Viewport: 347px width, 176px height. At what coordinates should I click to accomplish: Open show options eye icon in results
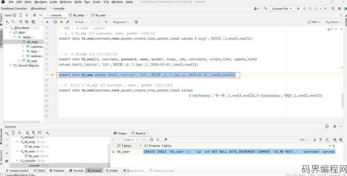tap(335, 140)
